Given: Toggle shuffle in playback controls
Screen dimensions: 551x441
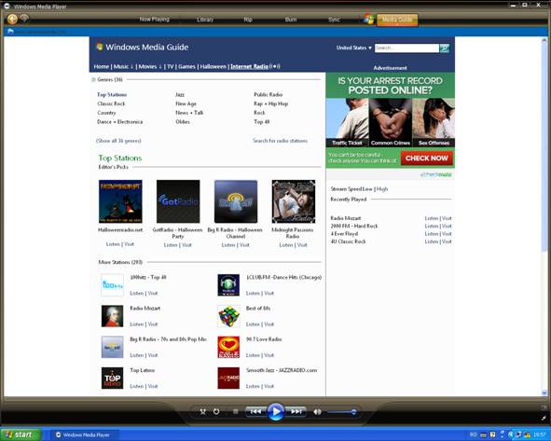Looking at the screenshot, I should click(202, 411).
